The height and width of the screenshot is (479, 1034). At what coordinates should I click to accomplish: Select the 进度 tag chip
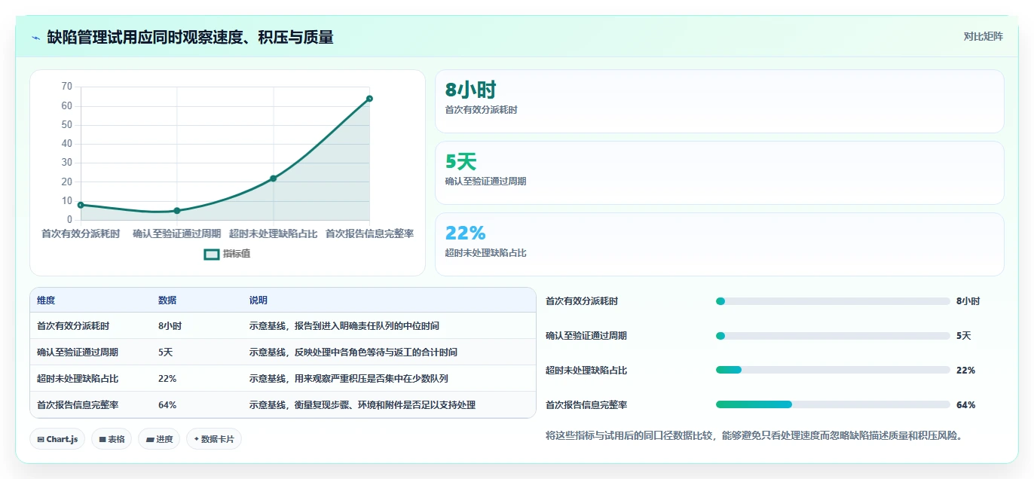[x=159, y=439]
